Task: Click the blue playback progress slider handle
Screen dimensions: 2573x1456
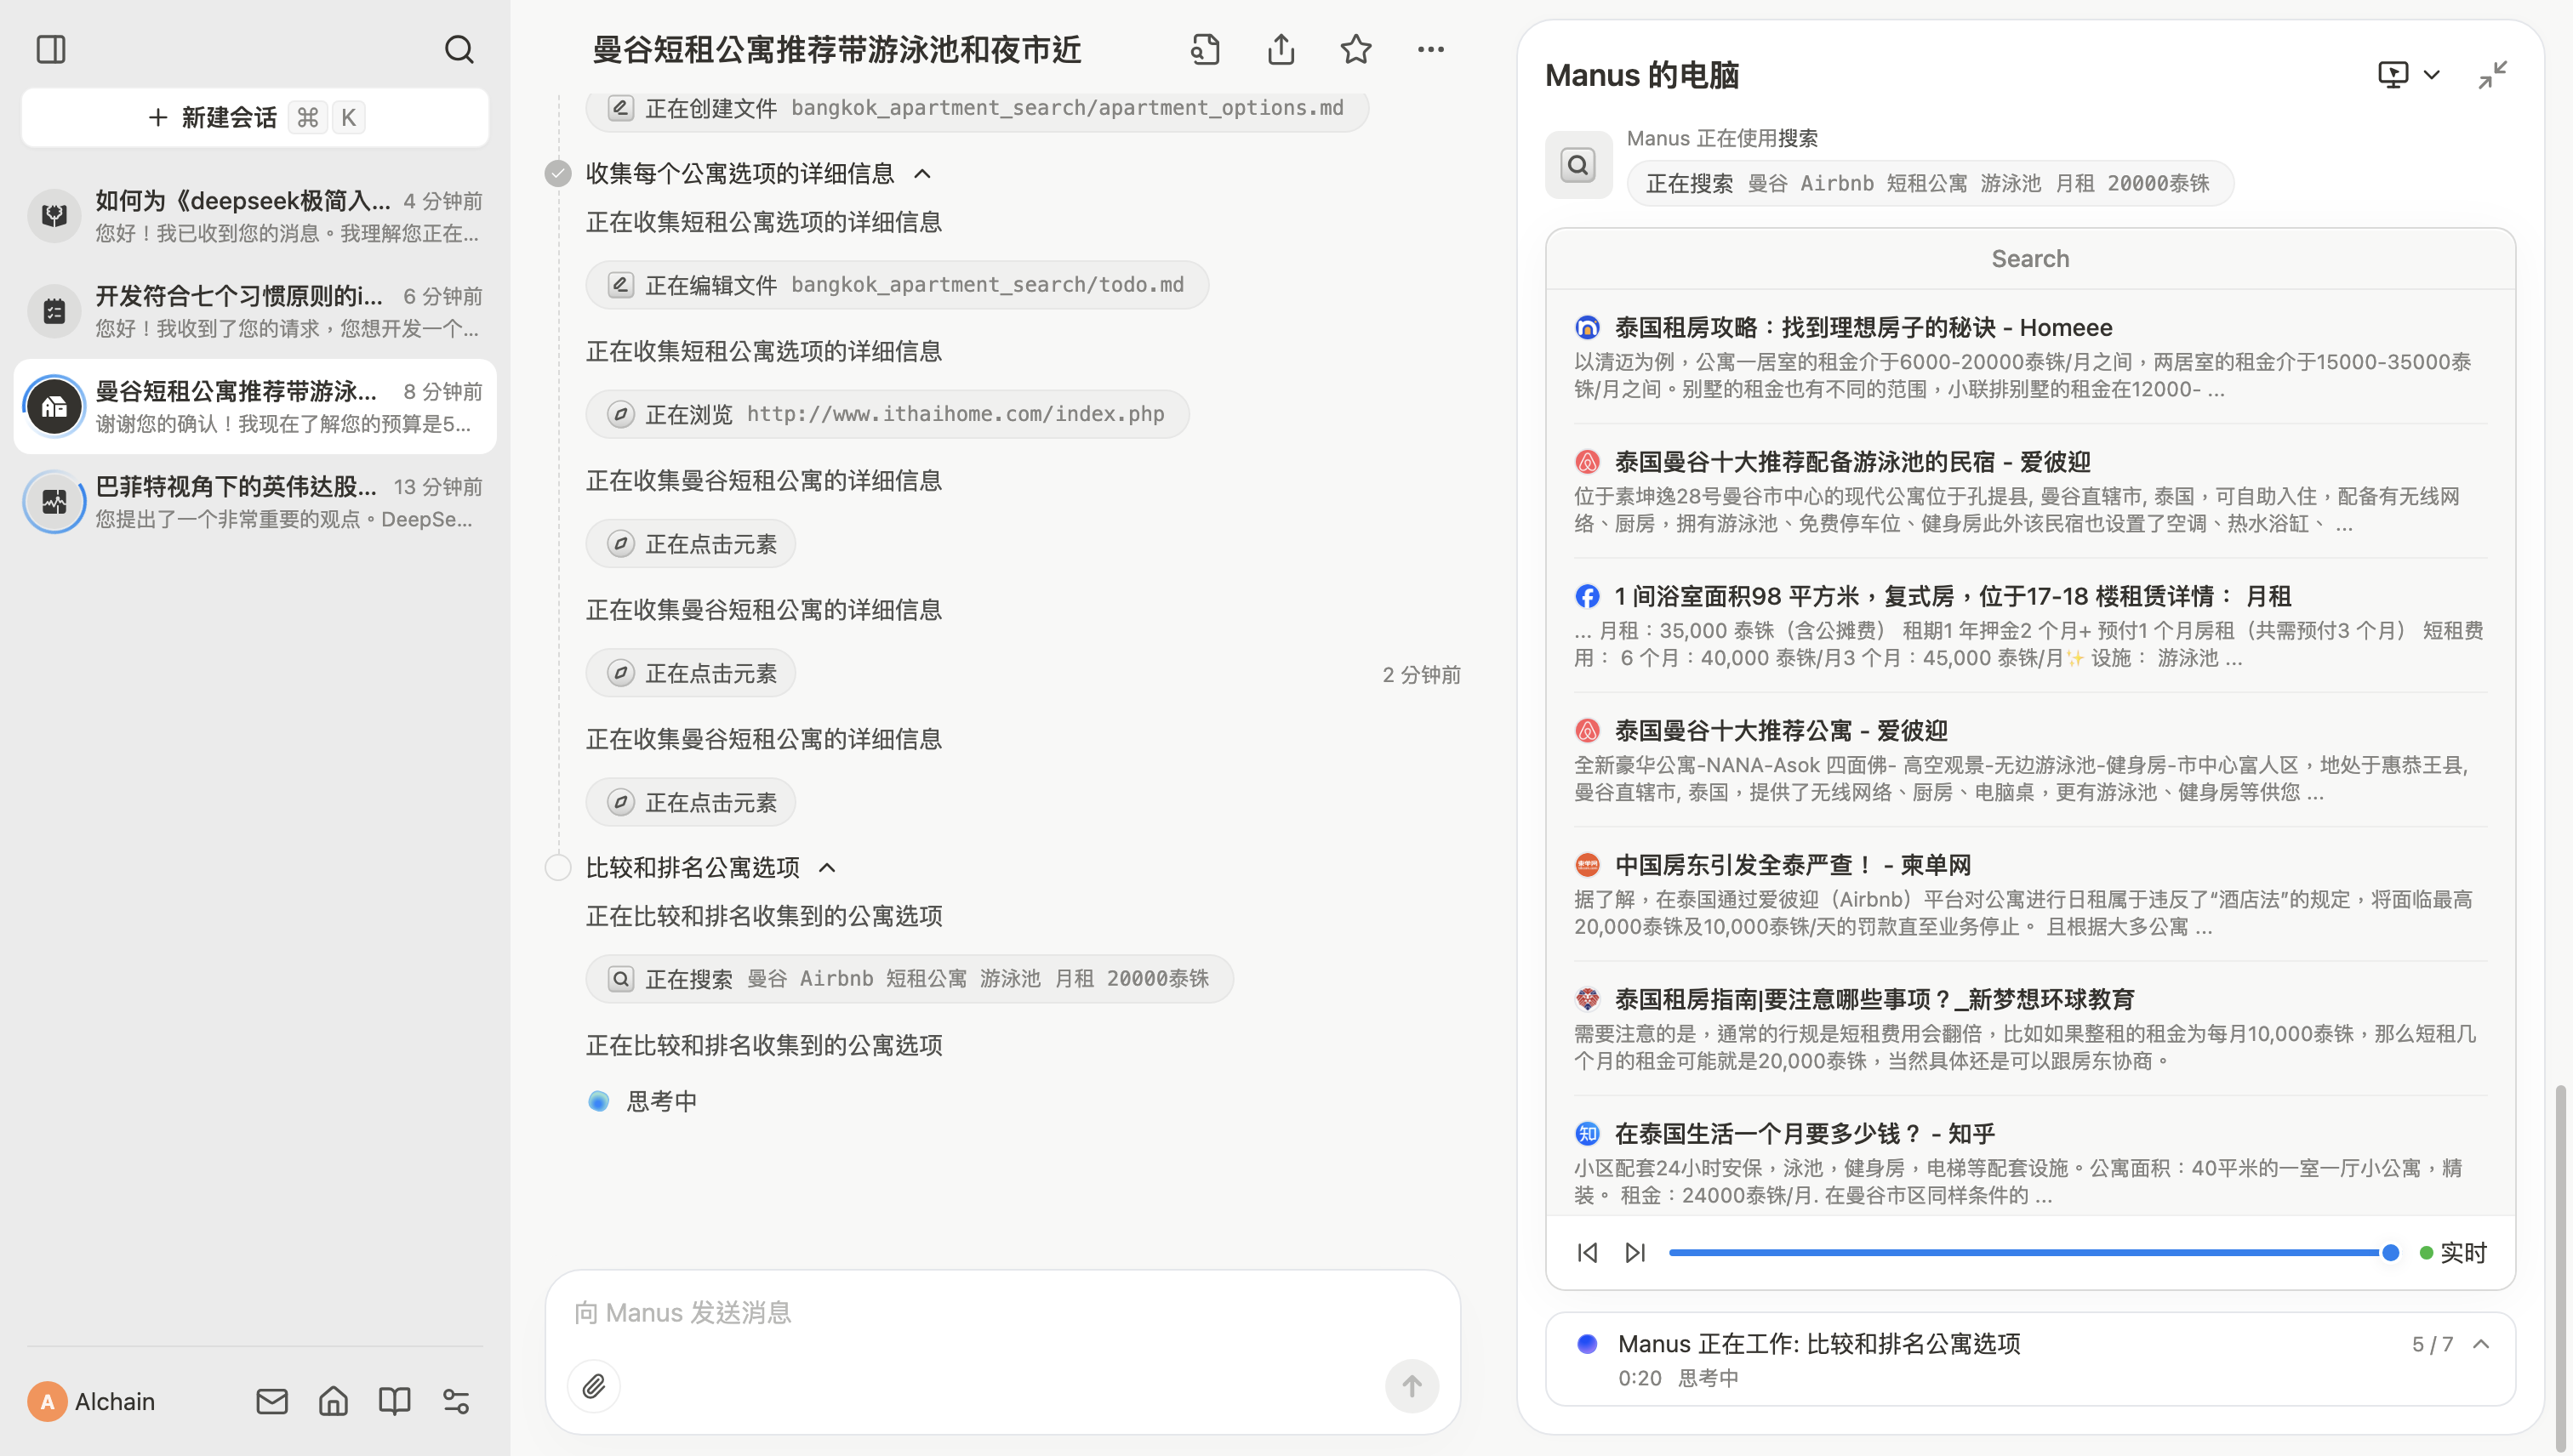Action: tap(2390, 1252)
